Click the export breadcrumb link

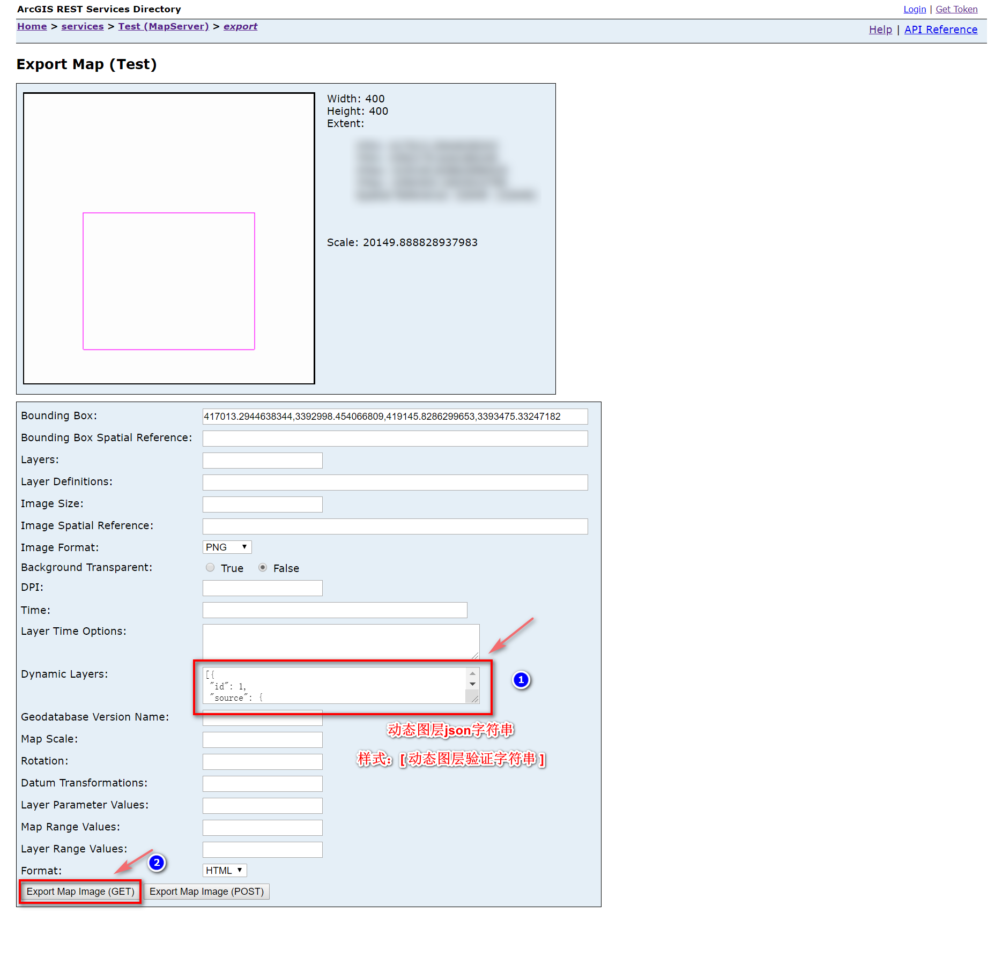[x=240, y=26]
